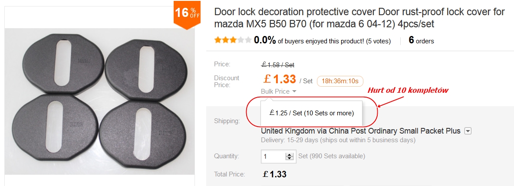Click the crossed-out £1.58 original price

pos(278,65)
